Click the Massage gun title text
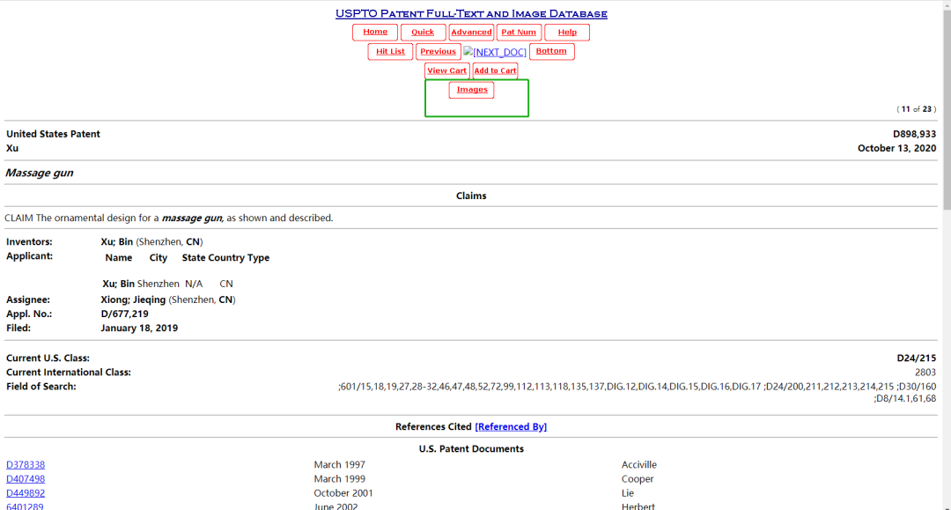Viewport: 951px width, 510px height. pyautogui.click(x=40, y=173)
